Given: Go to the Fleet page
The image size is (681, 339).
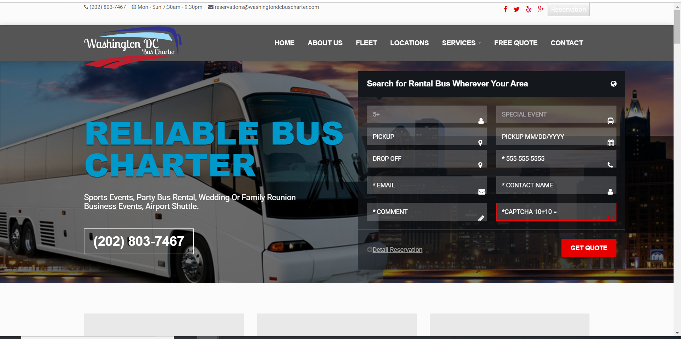Looking at the screenshot, I should pos(366,43).
